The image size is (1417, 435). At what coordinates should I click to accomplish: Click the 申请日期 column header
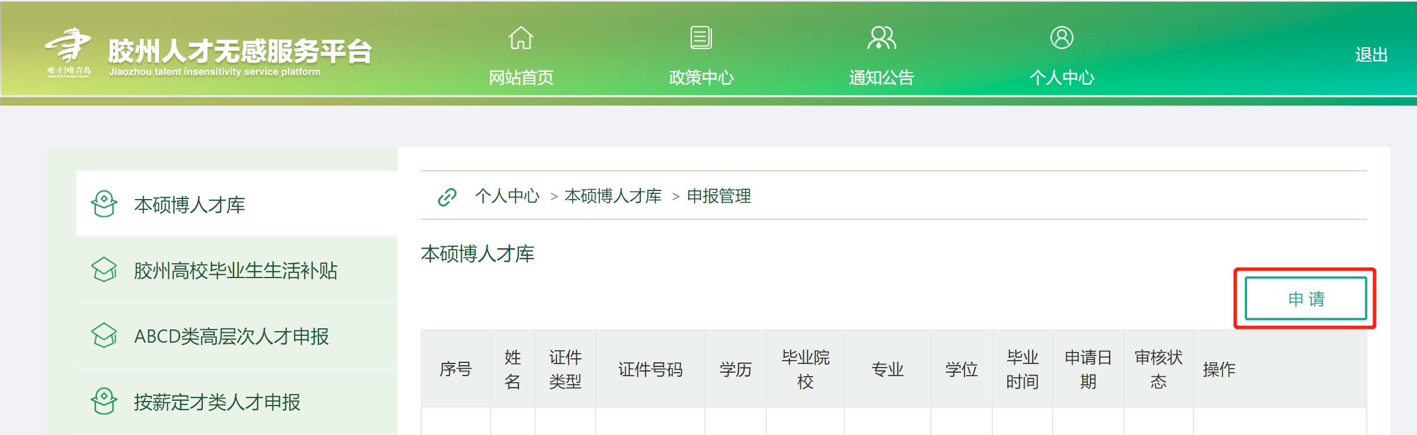click(1088, 369)
